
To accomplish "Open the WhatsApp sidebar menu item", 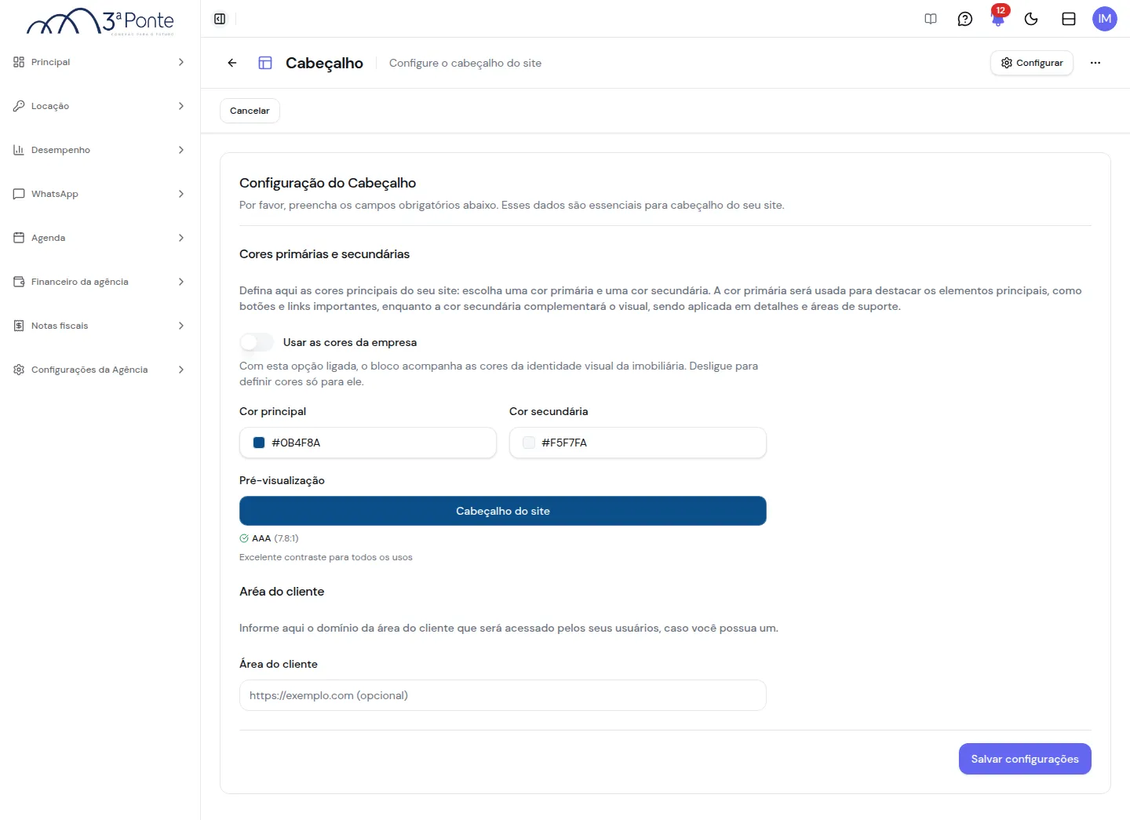I will (100, 194).
